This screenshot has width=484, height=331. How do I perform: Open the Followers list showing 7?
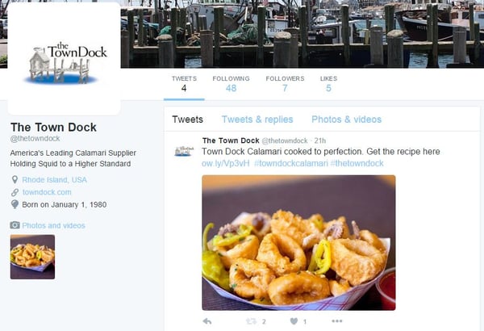(285, 84)
